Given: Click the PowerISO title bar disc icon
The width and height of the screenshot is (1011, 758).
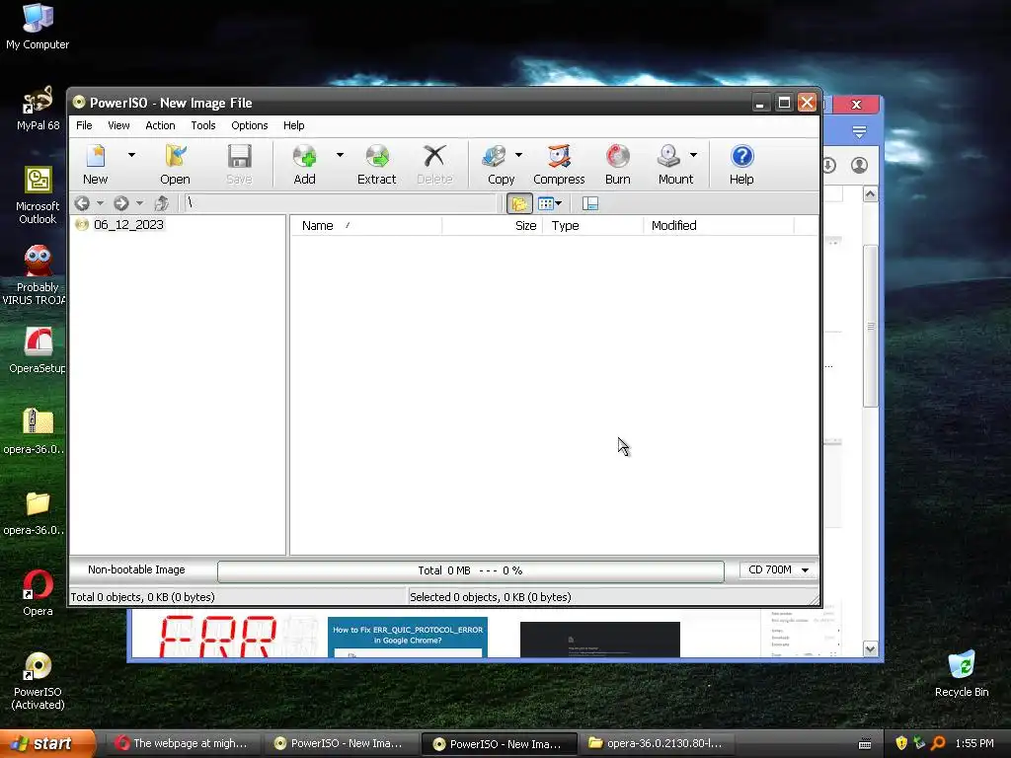Looking at the screenshot, I should click(x=79, y=103).
